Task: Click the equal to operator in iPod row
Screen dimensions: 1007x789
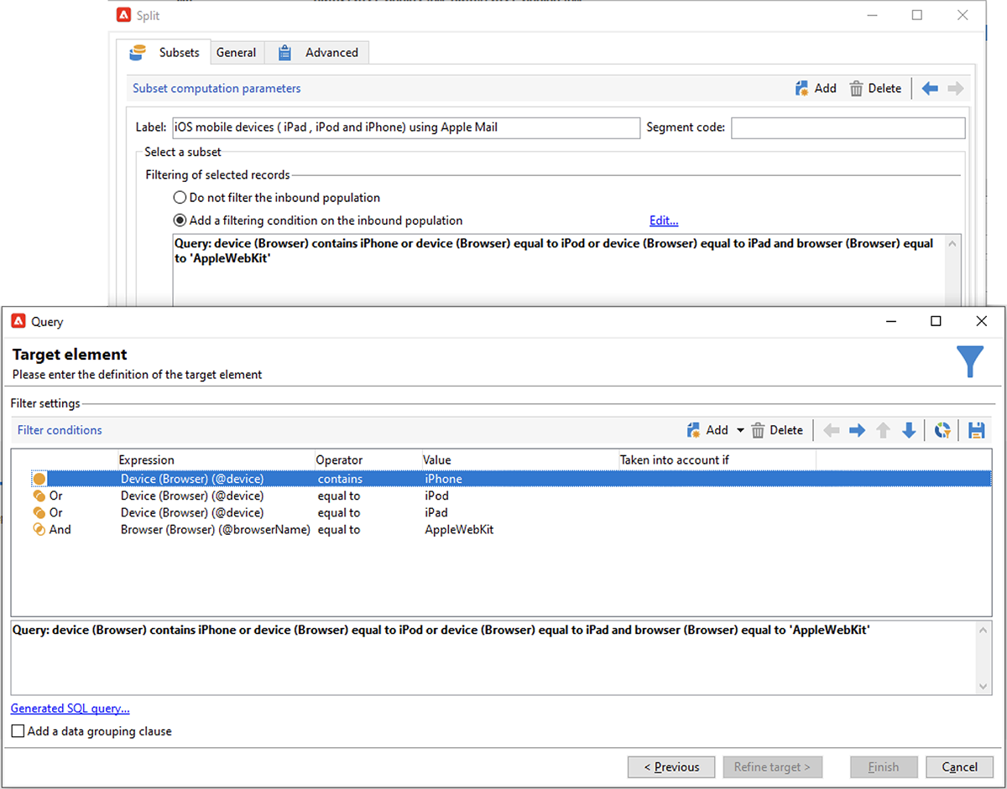Action: tap(339, 496)
